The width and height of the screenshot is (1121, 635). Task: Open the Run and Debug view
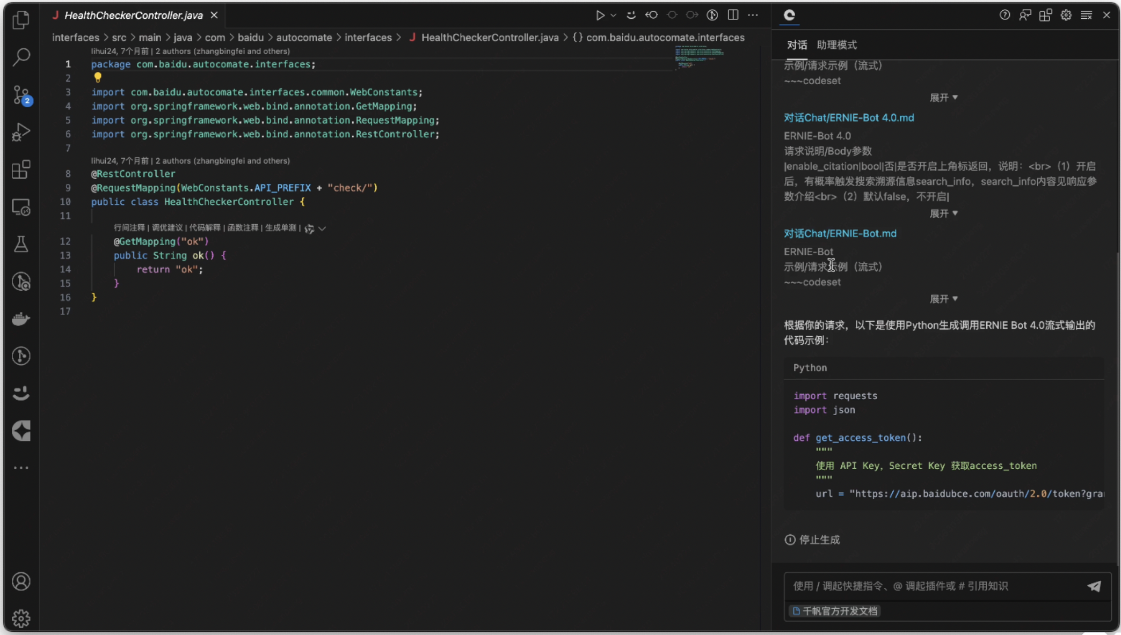click(21, 132)
